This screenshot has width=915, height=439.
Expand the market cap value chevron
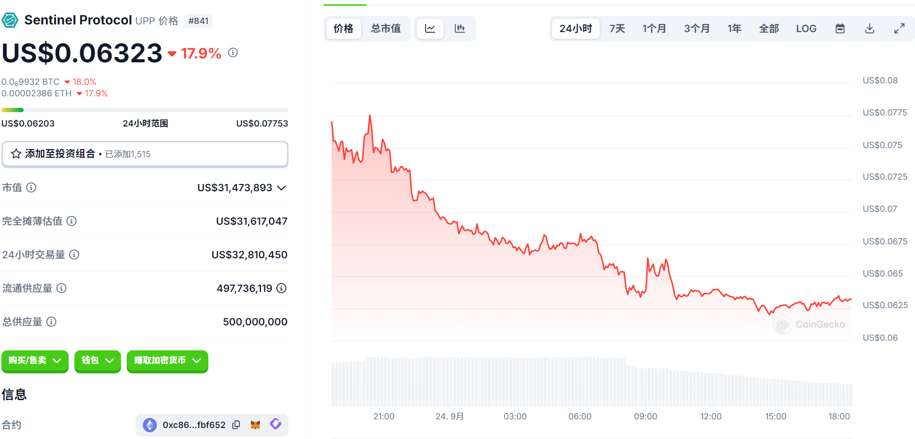tap(282, 188)
